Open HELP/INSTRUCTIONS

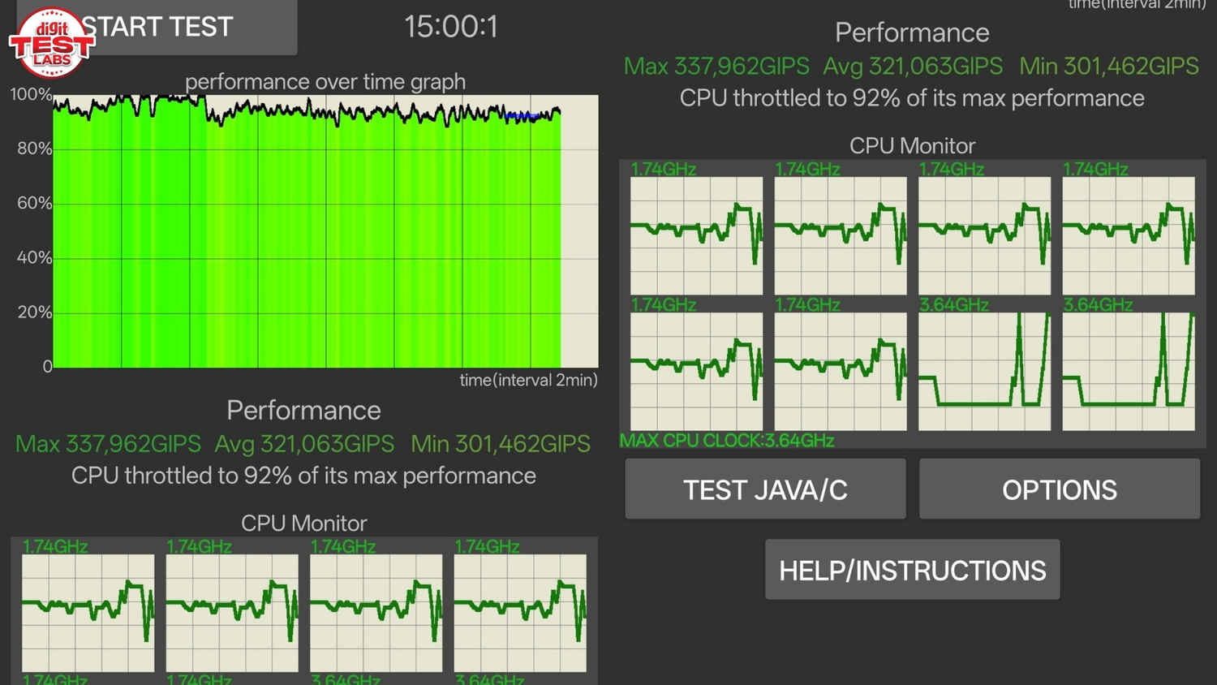(912, 570)
